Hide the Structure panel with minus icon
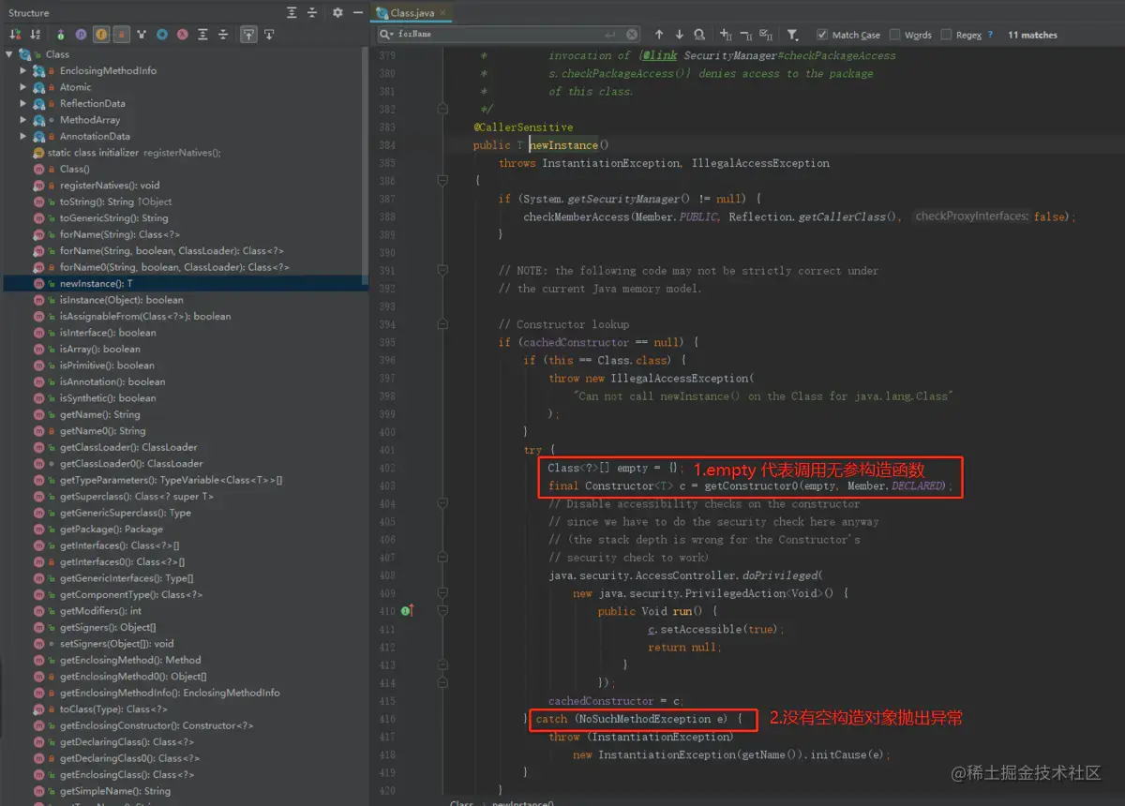This screenshot has width=1125, height=806. coord(359,13)
